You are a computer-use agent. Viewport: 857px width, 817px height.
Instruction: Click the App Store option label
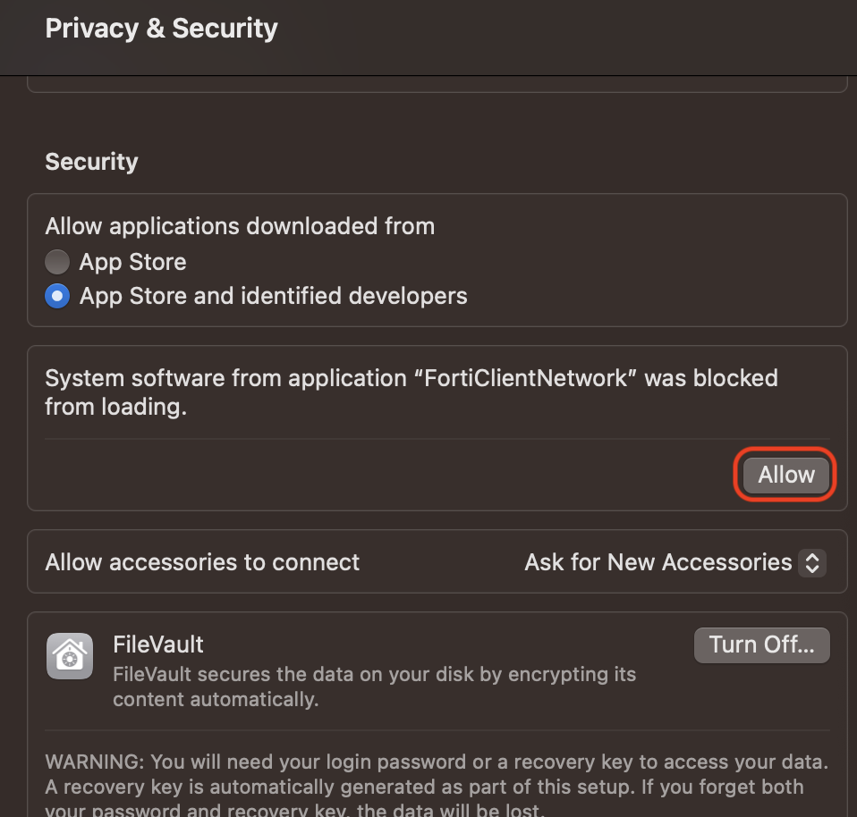pos(132,262)
